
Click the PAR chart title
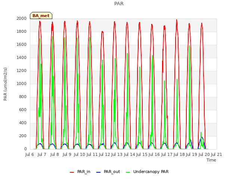pos(119,4)
